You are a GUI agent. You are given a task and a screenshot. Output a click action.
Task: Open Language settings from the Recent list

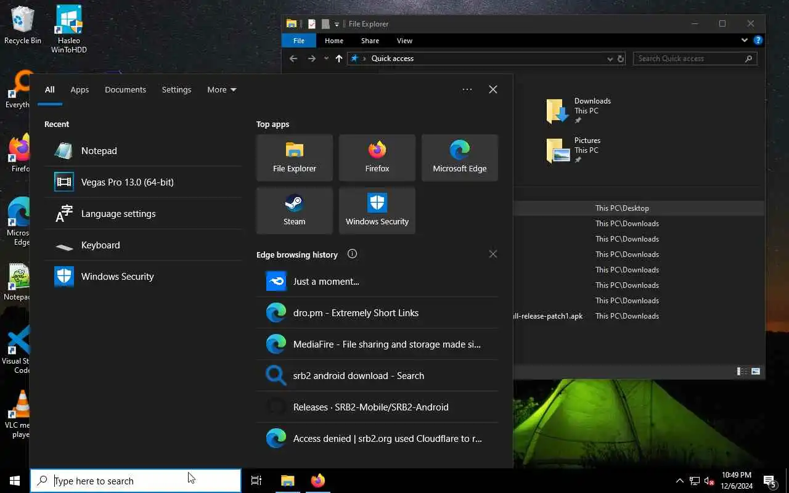[143, 213]
